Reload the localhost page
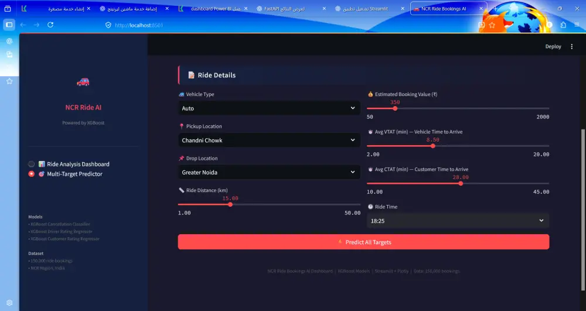The image size is (586, 311). coord(50,25)
